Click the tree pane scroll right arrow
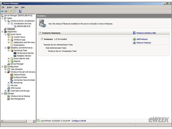Viewport: 172px width, 129px height. click(x=34, y=121)
